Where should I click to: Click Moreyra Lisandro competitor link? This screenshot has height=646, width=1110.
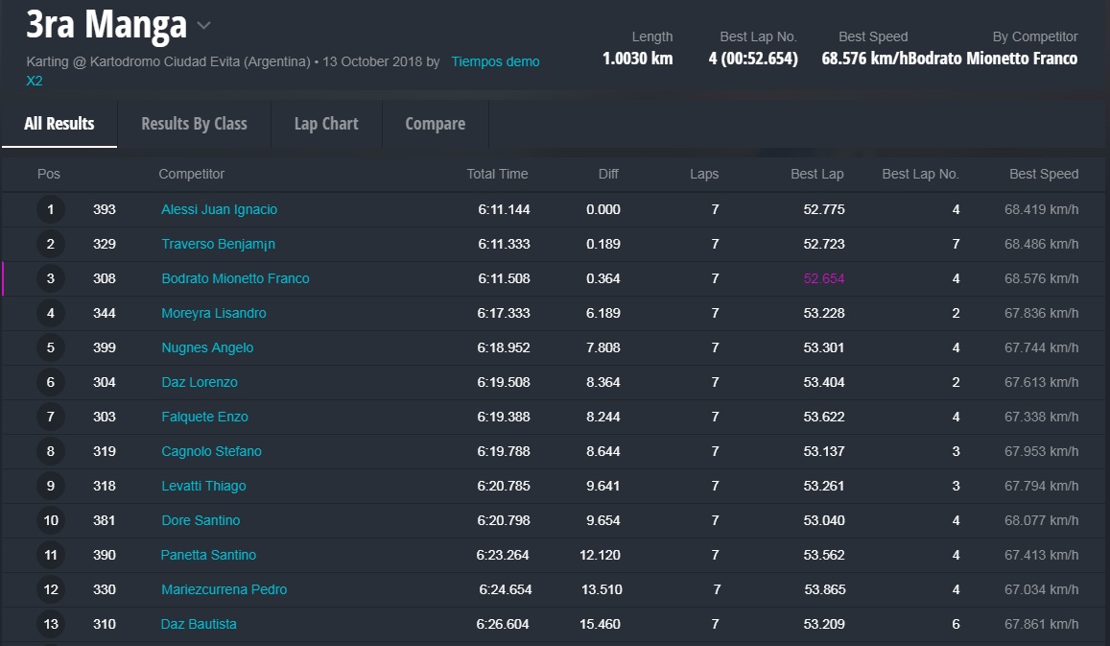(x=214, y=313)
